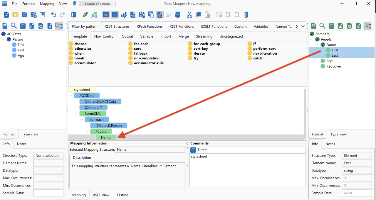Click the scissors cut icon
376x200 pixels.
point(189,15)
